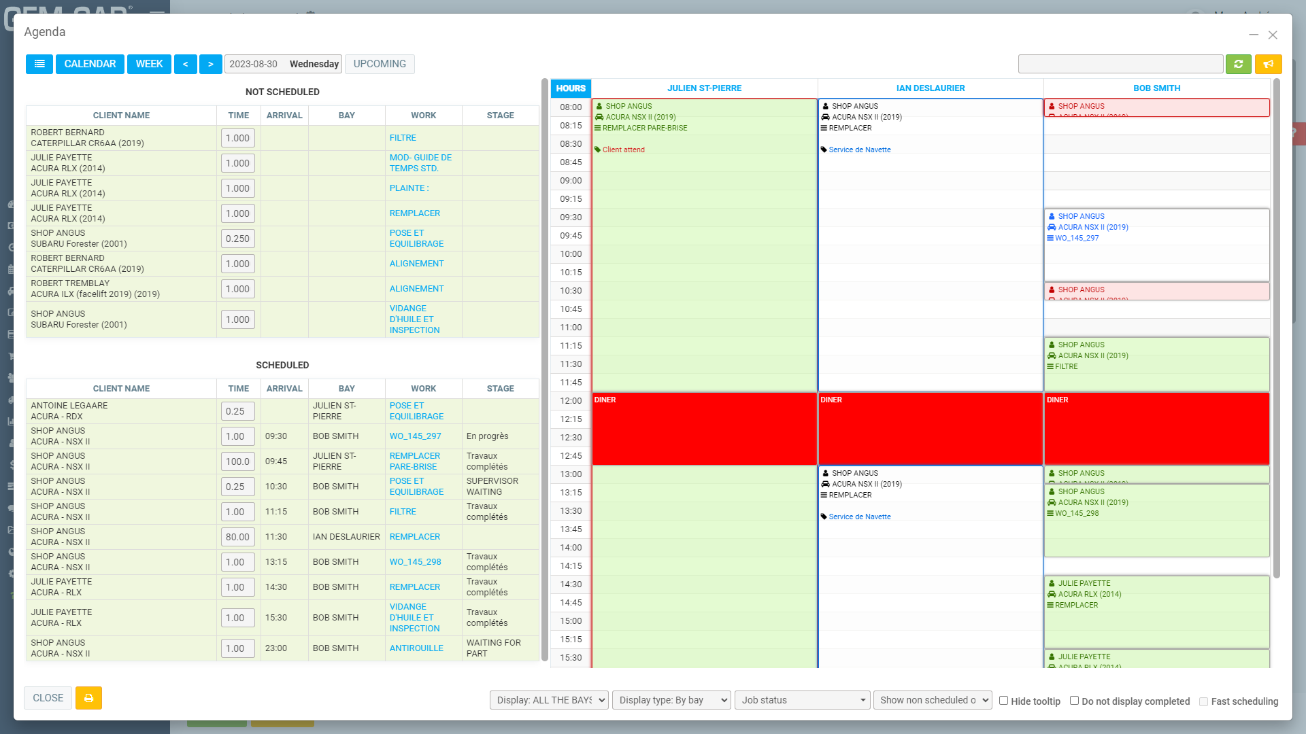
Task: Click Client attend tag in Julien column
Action: click(x=623, y=150)
